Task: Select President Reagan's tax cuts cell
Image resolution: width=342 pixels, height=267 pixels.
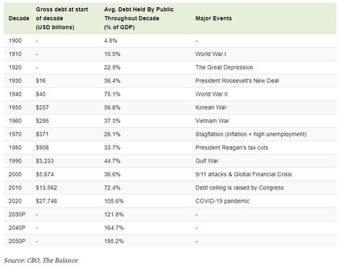Action: pos(232,147)
